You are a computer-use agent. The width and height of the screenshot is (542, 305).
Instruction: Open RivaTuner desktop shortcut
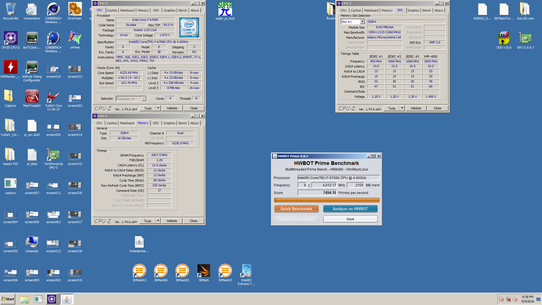tap(75, 11)
